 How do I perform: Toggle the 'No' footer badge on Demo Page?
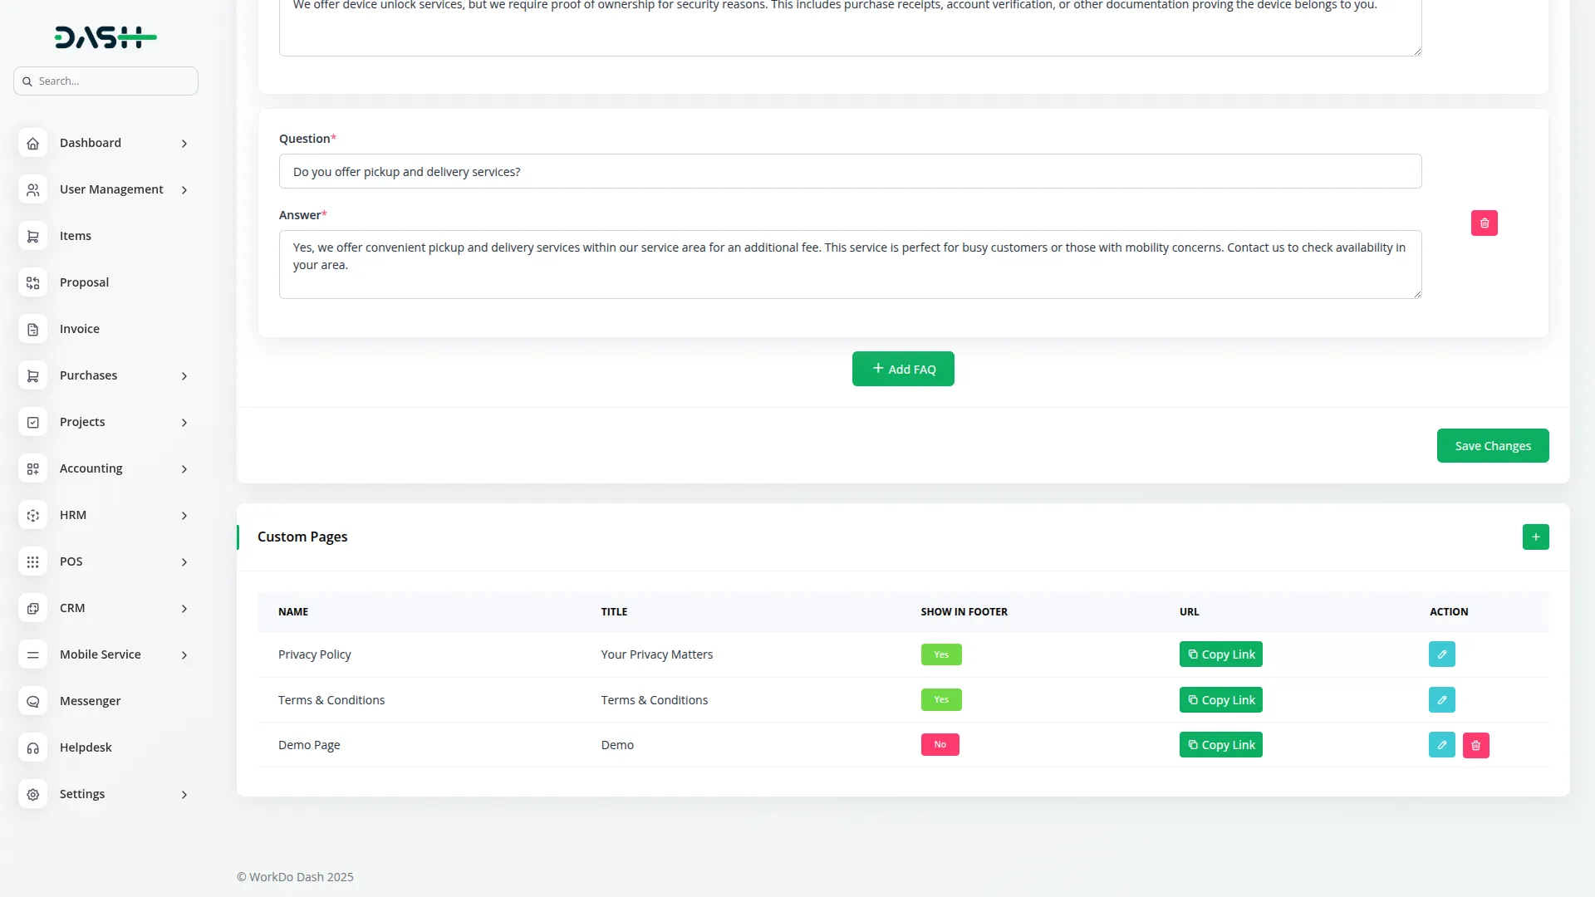pyautogui.click(x=940, y=744)
